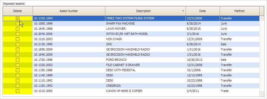Select Delete checkbox for HON CHAIR
Viewport: 267px width, 99px height.
[18, 39]
